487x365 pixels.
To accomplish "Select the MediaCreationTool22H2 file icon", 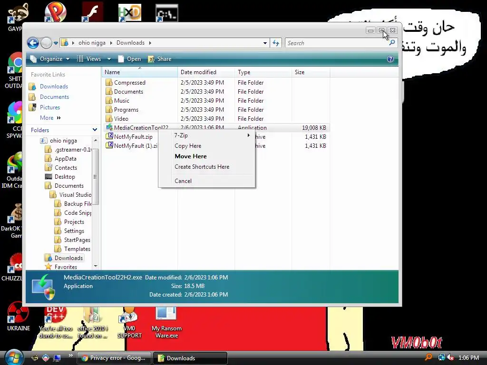I will tap(109, 127).
